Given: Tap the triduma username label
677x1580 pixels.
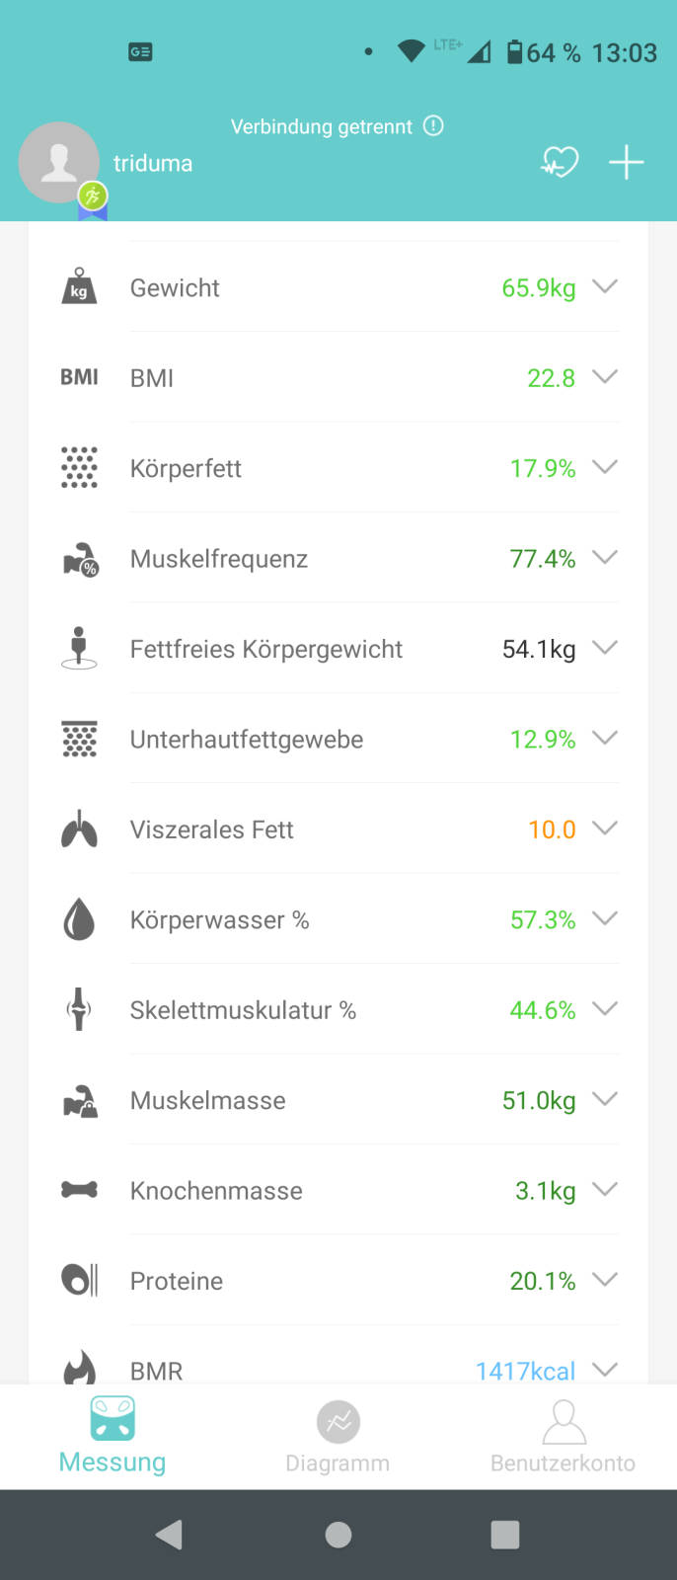Looking at the screenshot, I should (153, 164).
